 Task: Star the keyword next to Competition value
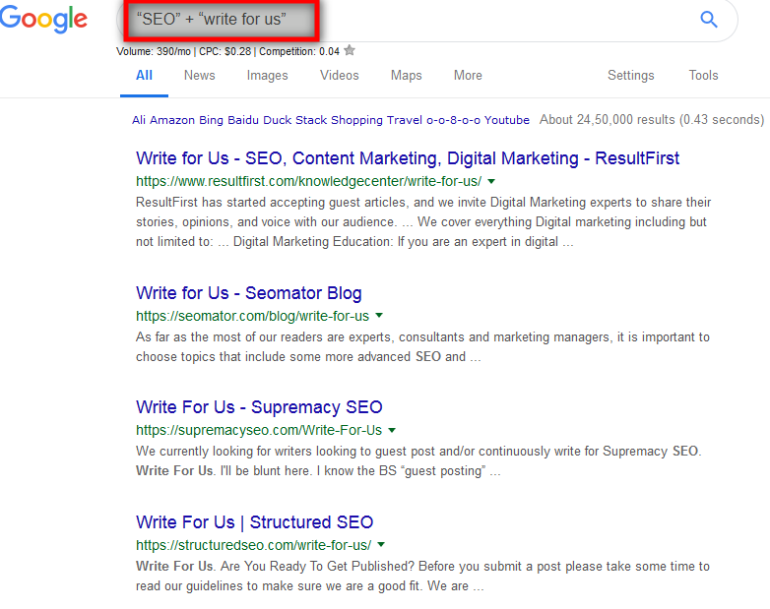point(350,50)
